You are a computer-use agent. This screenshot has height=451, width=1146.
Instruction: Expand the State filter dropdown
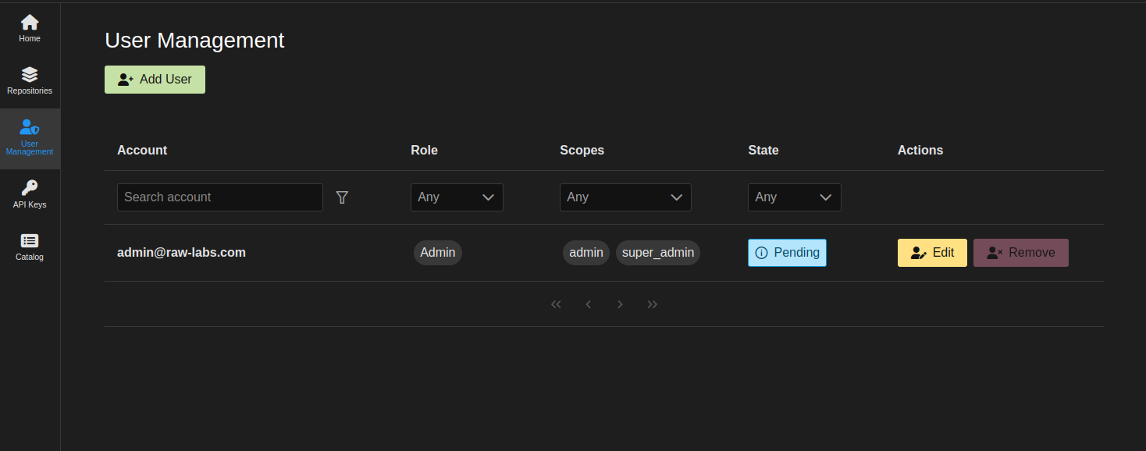(x=794, y=197)
